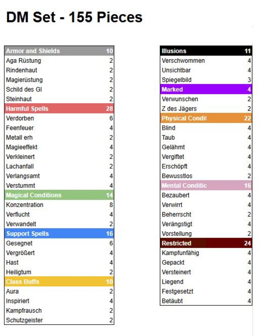Click the DM Set - 155 Pieces title
The height and width of the screenshot is (336, 264).
(74, 17)
